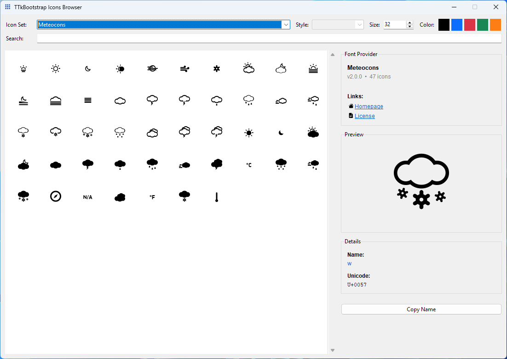Screen dimensions: 507x359
Task: Select the green color swatch
Action: [482, 24]
